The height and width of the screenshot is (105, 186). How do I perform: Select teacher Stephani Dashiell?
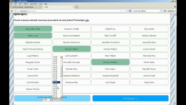pyautogui.click(x=110, y=76)
